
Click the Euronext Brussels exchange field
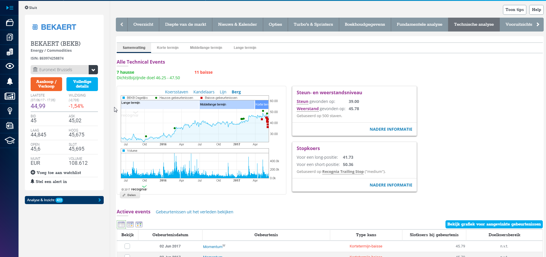tap(60, 70)
